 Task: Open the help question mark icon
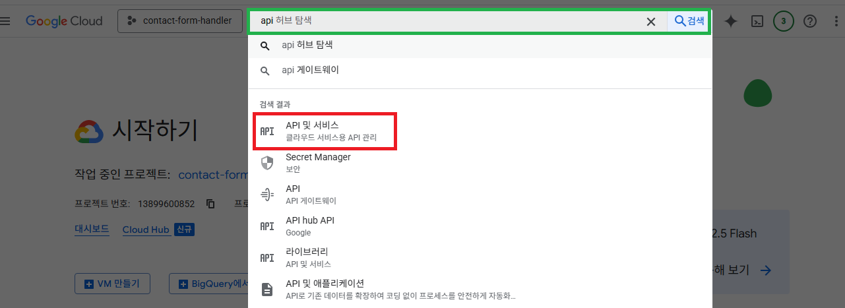(x=810, y=21)
